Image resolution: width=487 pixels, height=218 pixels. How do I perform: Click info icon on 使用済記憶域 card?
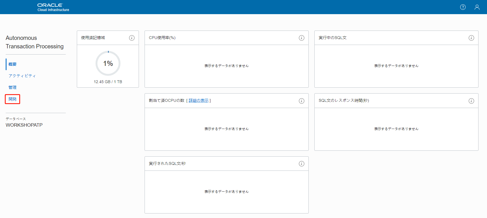(132, 38)
